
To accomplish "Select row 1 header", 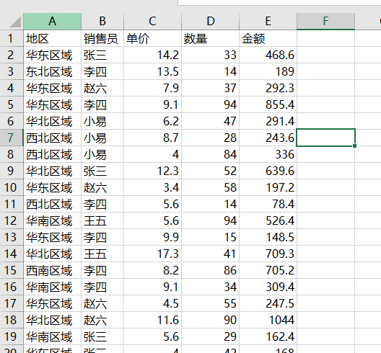I will tap(12, 38).
